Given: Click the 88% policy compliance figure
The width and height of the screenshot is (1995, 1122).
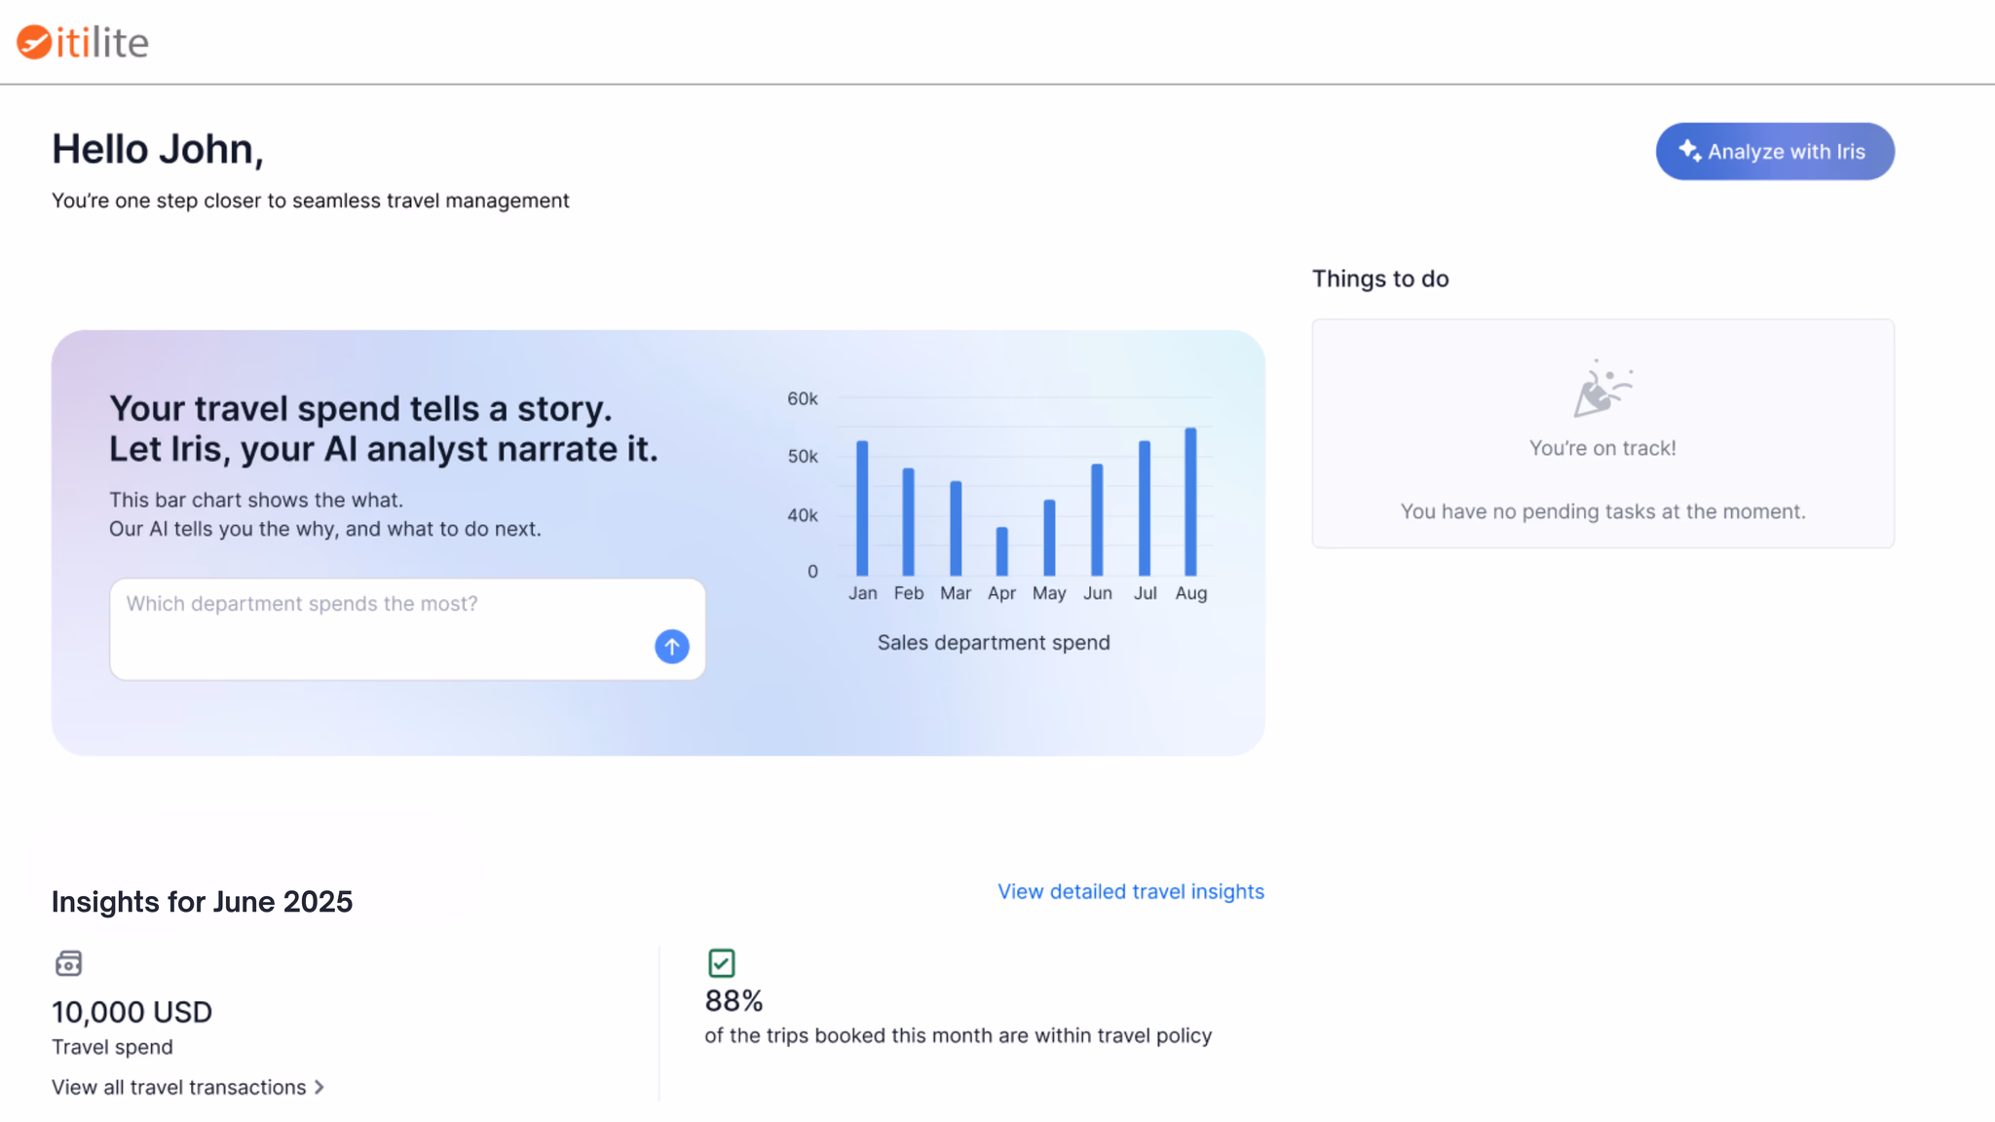Looking at the screenshot, I should click(734, 1000).
